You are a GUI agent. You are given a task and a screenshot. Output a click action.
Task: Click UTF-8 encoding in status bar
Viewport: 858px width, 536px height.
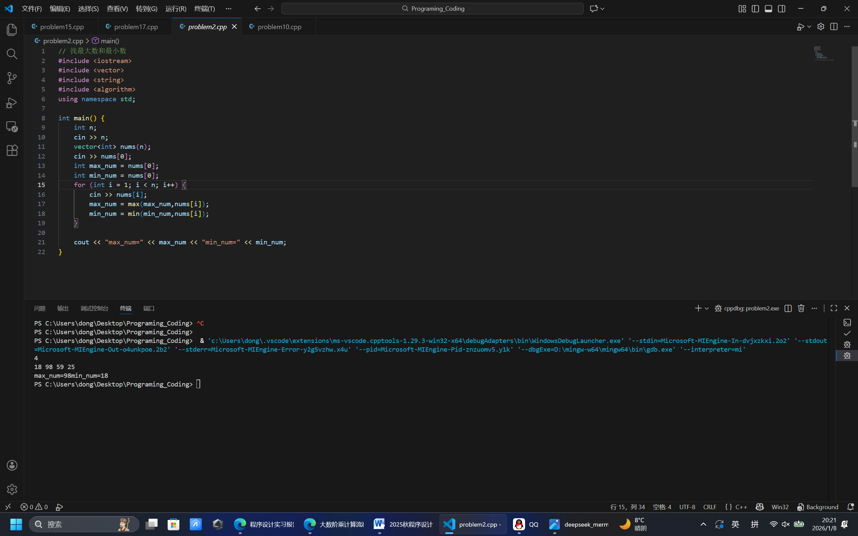[687, 507]
